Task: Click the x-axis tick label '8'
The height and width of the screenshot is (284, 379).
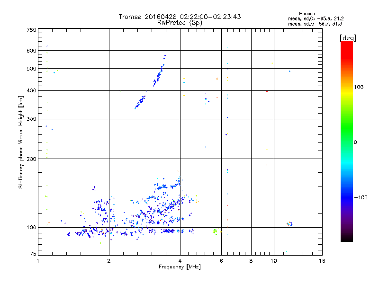Action: pos(251,261)
